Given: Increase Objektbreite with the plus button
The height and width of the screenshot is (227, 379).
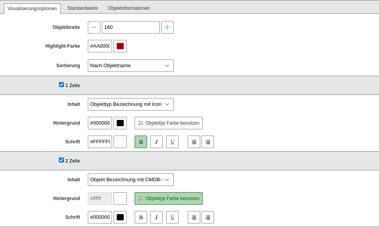Looking at the screenshot, I should (x=167, y=27).
